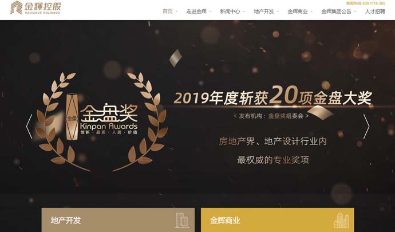Expand the 地产开发 nav arrow

[278, 11]
